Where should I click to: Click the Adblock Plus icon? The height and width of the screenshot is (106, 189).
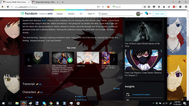coord(174,7)
